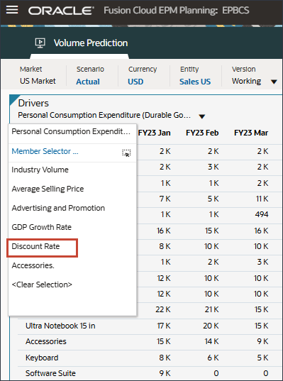
Task: Click Software Suite's 9 K Jan cell
Action: 165,373
